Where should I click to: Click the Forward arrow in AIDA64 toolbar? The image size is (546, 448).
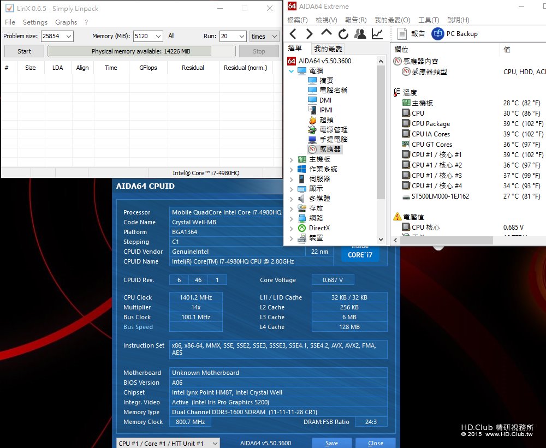[309, 34]
